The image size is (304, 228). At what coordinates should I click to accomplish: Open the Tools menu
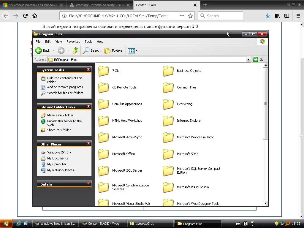tap(88, 42)
